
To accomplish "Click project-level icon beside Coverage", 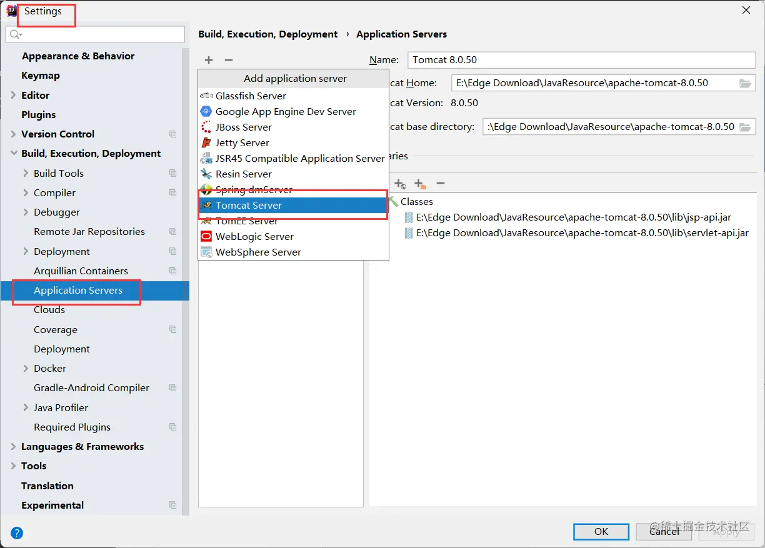I will pyautogui.click(x=173, y=329).
